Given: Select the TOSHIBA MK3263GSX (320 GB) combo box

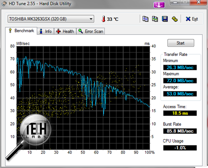Looking at the screenshot, I should (51, 19).
